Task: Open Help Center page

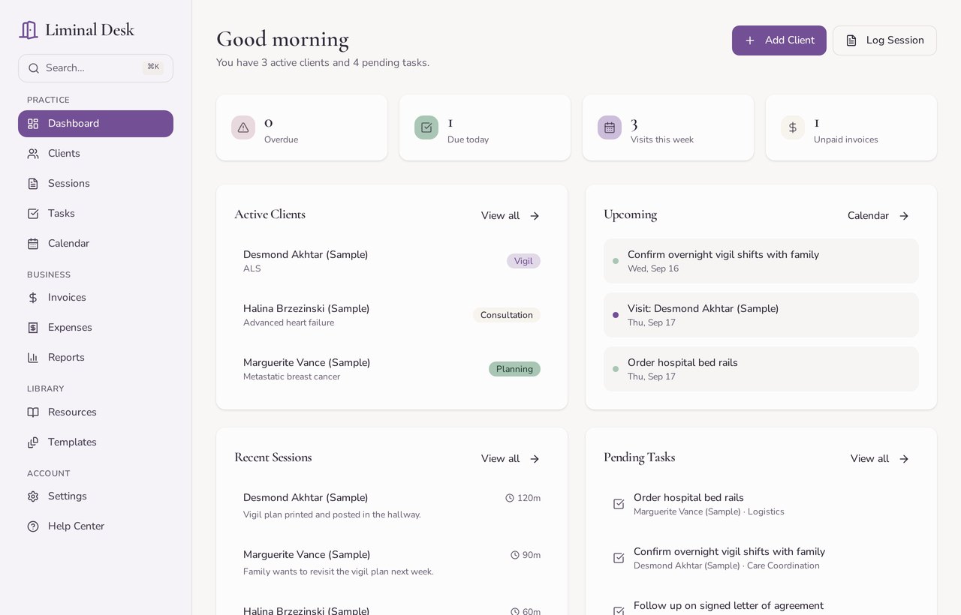Action: click(x=95, y=526)
